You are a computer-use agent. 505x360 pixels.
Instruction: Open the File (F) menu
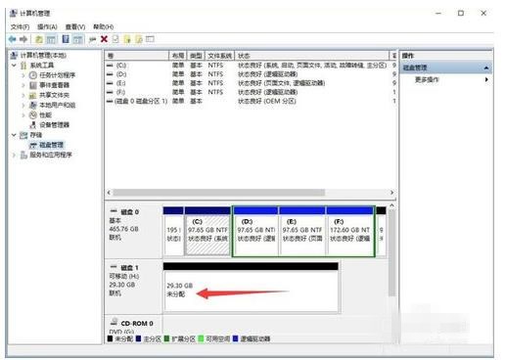(x=20, y=26)
